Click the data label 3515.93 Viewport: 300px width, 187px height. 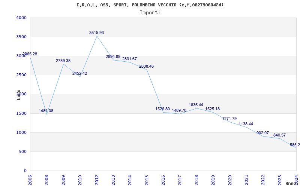(97, 33)
